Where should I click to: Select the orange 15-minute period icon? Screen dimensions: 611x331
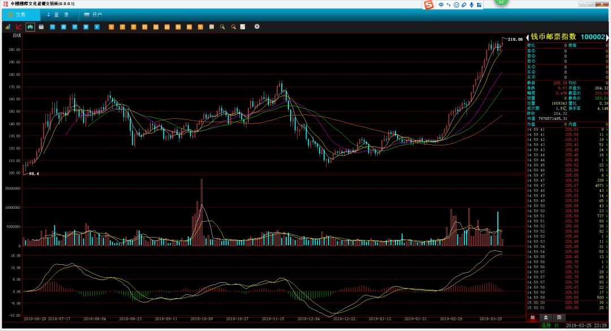click(145, 27)
